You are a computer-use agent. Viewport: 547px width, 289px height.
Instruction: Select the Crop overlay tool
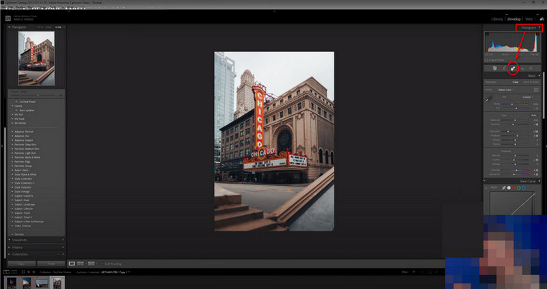(504, 68)
